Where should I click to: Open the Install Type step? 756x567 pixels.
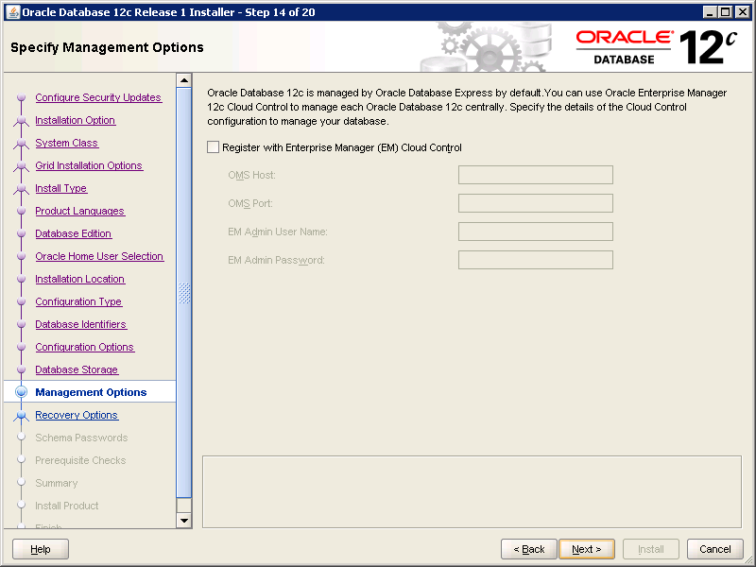coord(61,188)
